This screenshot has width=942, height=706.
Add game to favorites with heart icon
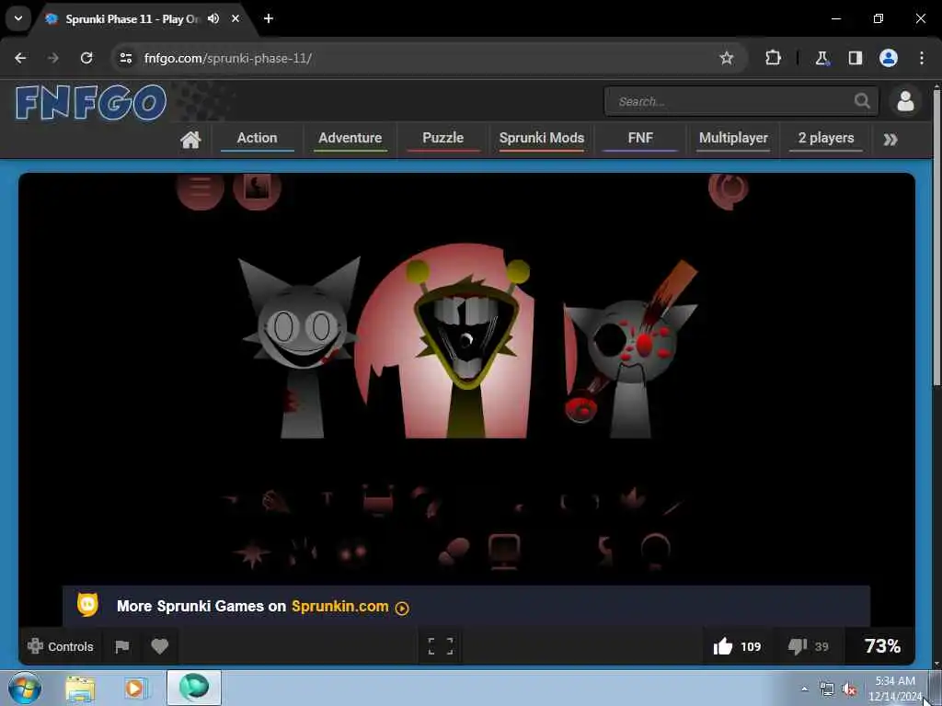tap(159, 646)
